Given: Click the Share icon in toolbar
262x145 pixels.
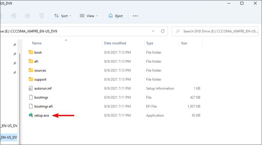Looking at the screenshot, I should 28,16.
